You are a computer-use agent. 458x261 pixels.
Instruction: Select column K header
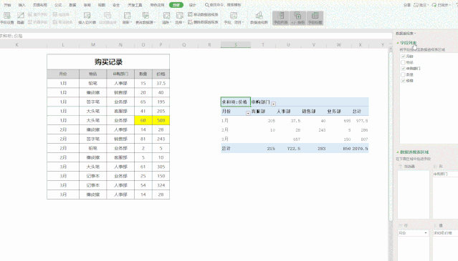click(16, 44)
